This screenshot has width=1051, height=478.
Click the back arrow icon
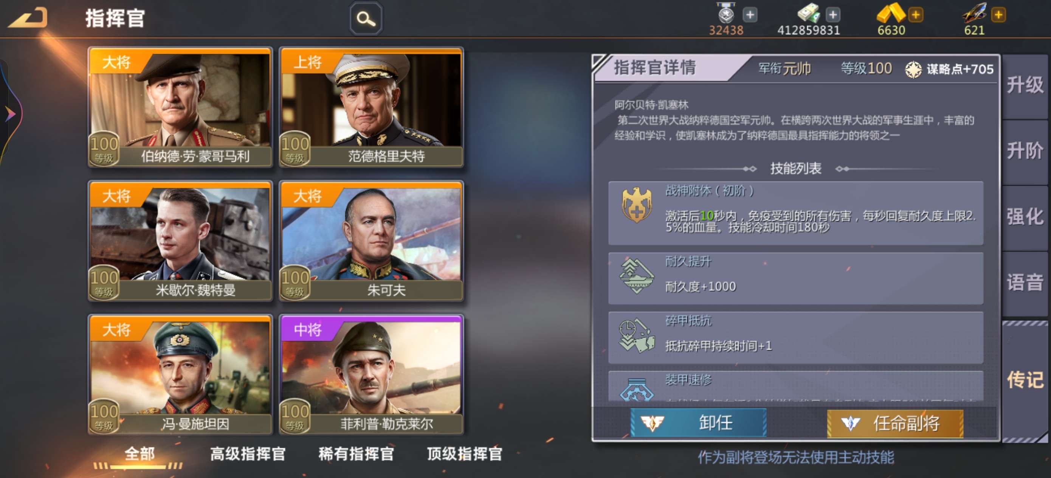point(28,18)
